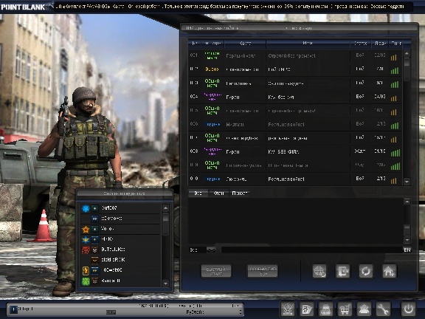This screenshot has width=425, height=319.
Task: Select room 006 row
Action: [295, 124]
